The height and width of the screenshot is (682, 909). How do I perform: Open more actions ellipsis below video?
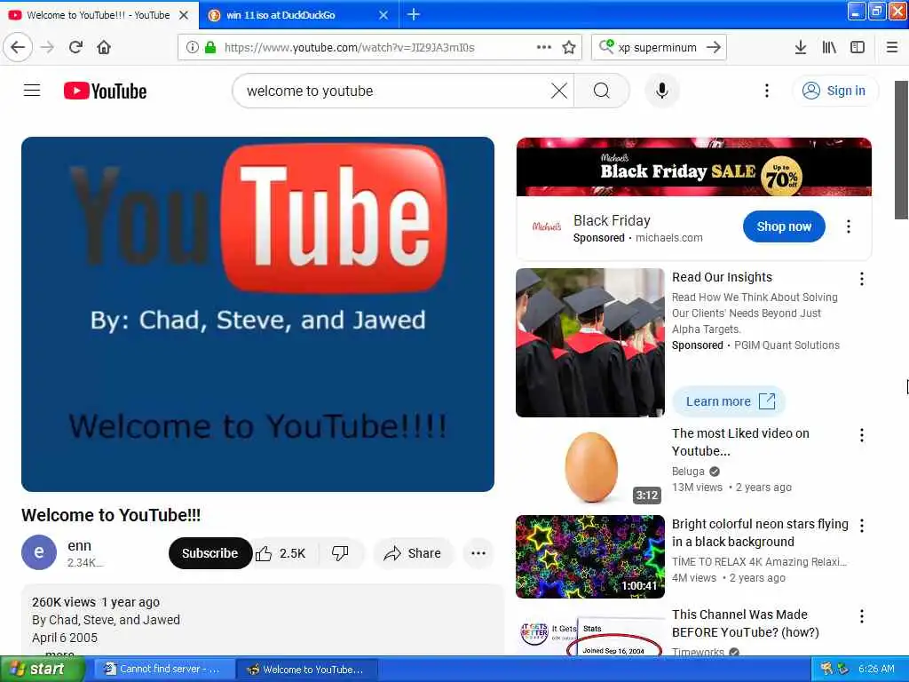point(478,553)
